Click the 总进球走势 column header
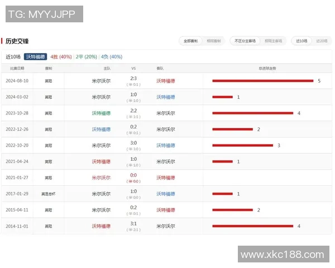 267,68
